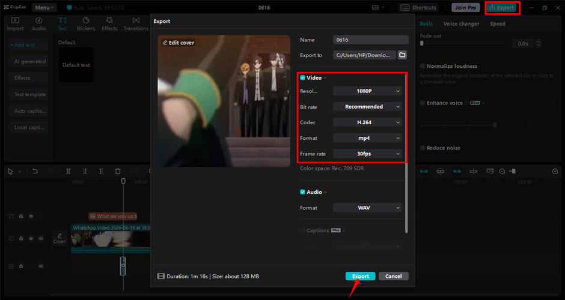Image resolution: width=565 pixels, height=300 pixels.
Task: Select Text template in the text sidebar
Action: (x=29, y=94)
